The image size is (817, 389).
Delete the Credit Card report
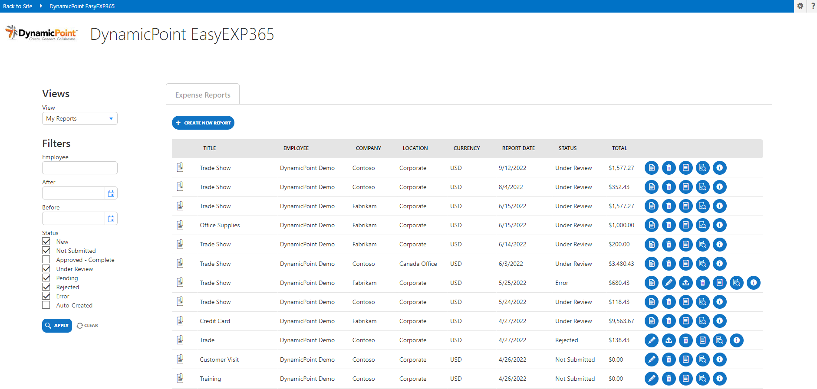pos(669,321)
